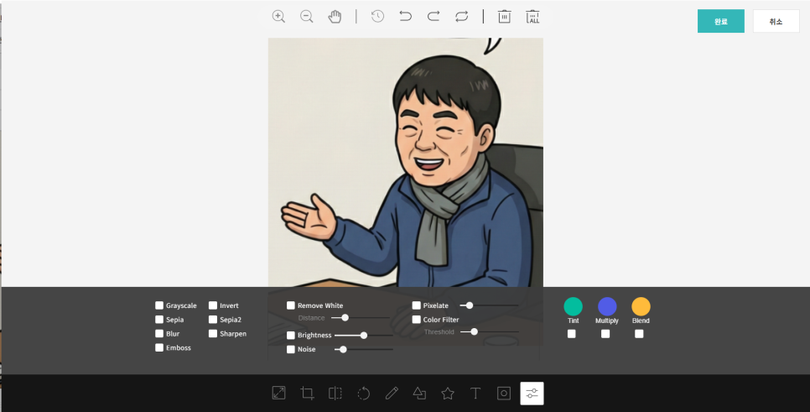Enable the Grayscale filter checkbox
This screenshot has height=412, width=810.
pyautogui.click(x=159, y=306)
